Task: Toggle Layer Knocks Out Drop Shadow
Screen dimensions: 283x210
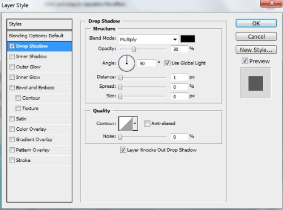Action: [x=123, y=150]
